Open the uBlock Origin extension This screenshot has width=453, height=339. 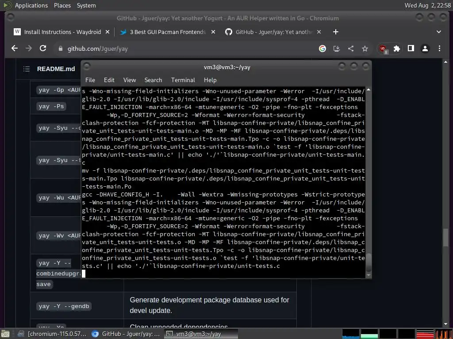[383, 49]
